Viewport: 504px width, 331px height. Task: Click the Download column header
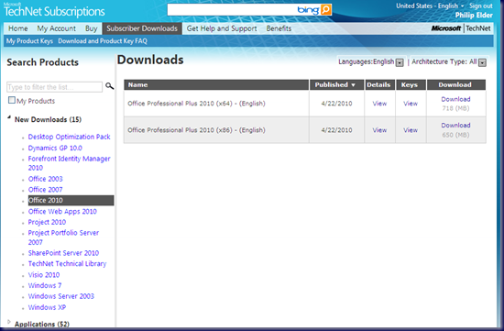456,85
